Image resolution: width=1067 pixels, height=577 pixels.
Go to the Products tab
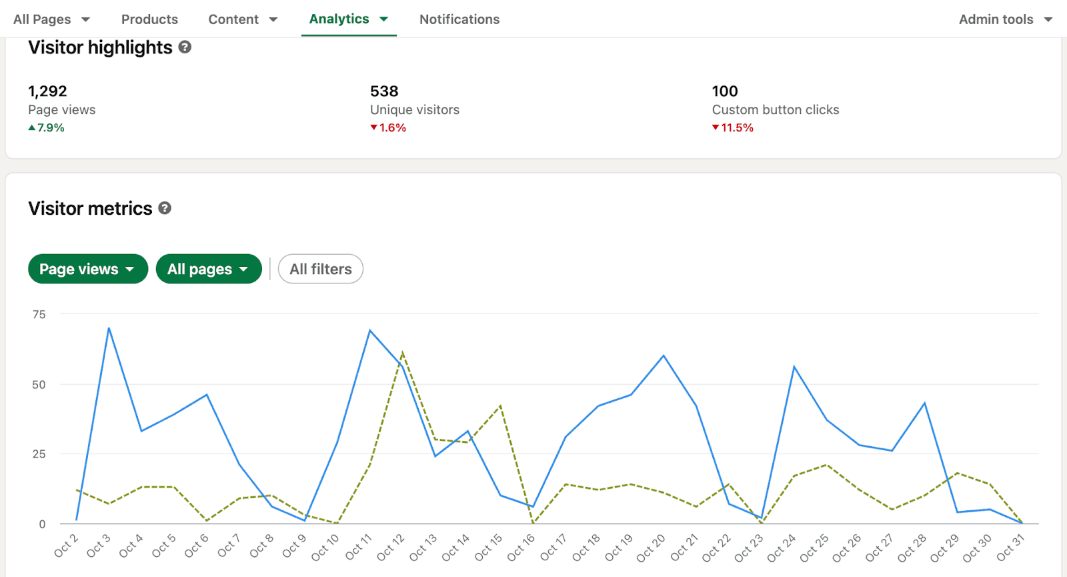(x=149, y=19)
